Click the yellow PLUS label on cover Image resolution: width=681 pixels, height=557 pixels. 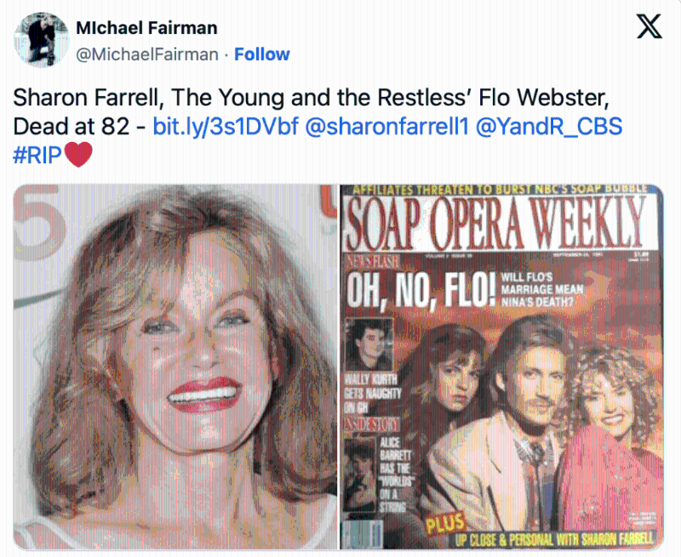pyautogui.click(x=445, y=523)
